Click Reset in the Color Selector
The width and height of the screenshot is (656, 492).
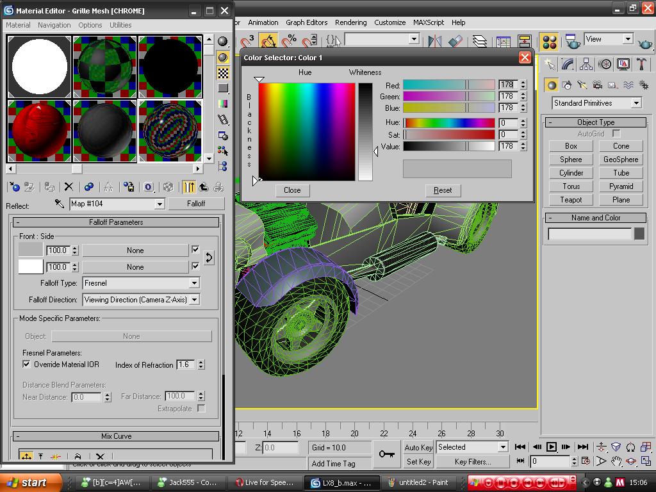click(x=443, y=190)
